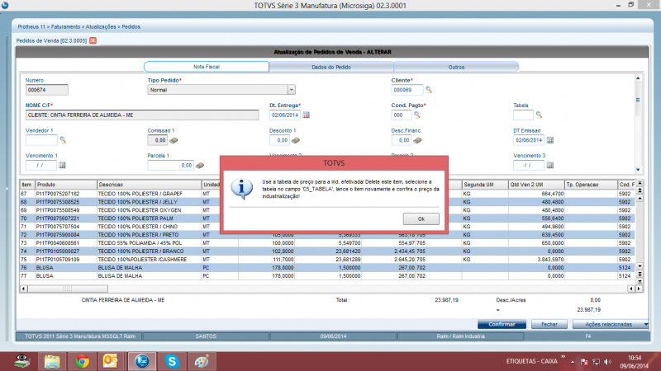The width and height of the screenshot is (661, 371).
Task: Click the grid jump-to-bottom arrow
Action: pos(640,281)
